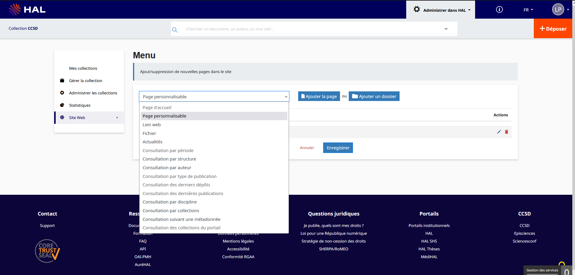The height and width of the screenshot is (275, 575).
Task: Open Mentions légales footer link
Action: [x=238, y=241]
